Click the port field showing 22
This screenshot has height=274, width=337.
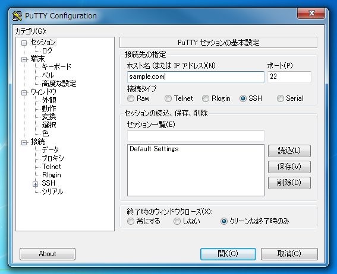pyautogui.click(x=289, y=77)
